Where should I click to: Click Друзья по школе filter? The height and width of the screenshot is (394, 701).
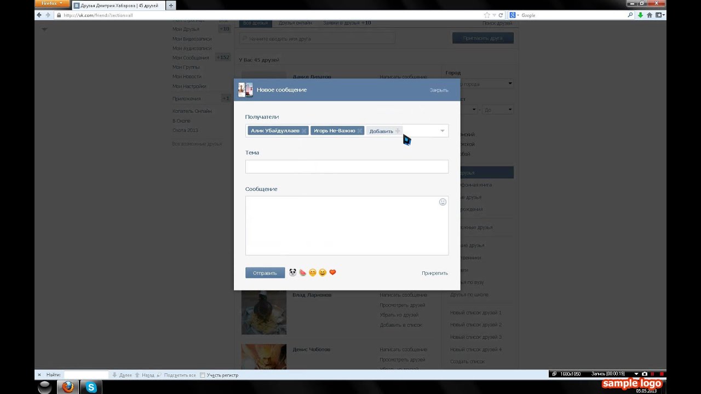(x=469, y=294)
